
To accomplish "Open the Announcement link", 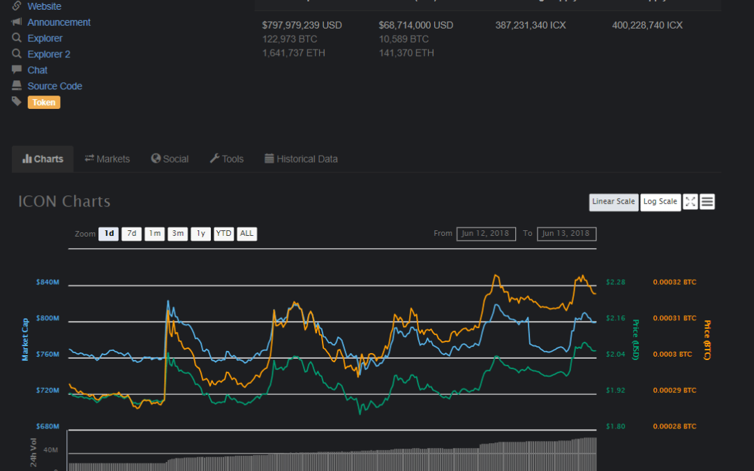I will tap(59, 22).
